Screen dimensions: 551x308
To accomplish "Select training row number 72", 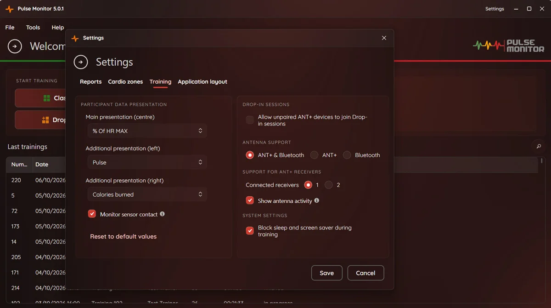I will (35, 211).
